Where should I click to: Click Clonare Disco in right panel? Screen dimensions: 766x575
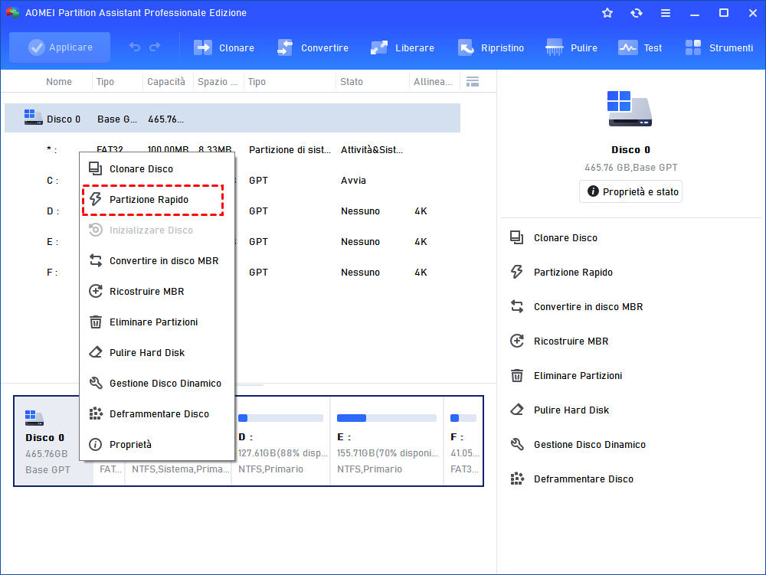point(566,237)
